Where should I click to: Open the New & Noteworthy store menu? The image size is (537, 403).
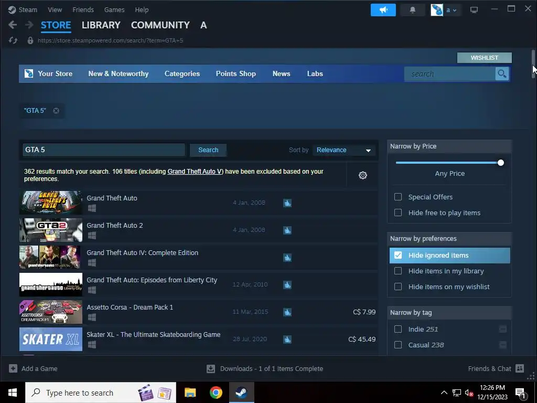(x=119, y=73)
